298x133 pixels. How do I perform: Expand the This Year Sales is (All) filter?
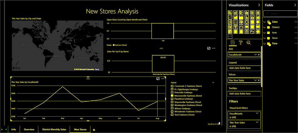(257, 122)
